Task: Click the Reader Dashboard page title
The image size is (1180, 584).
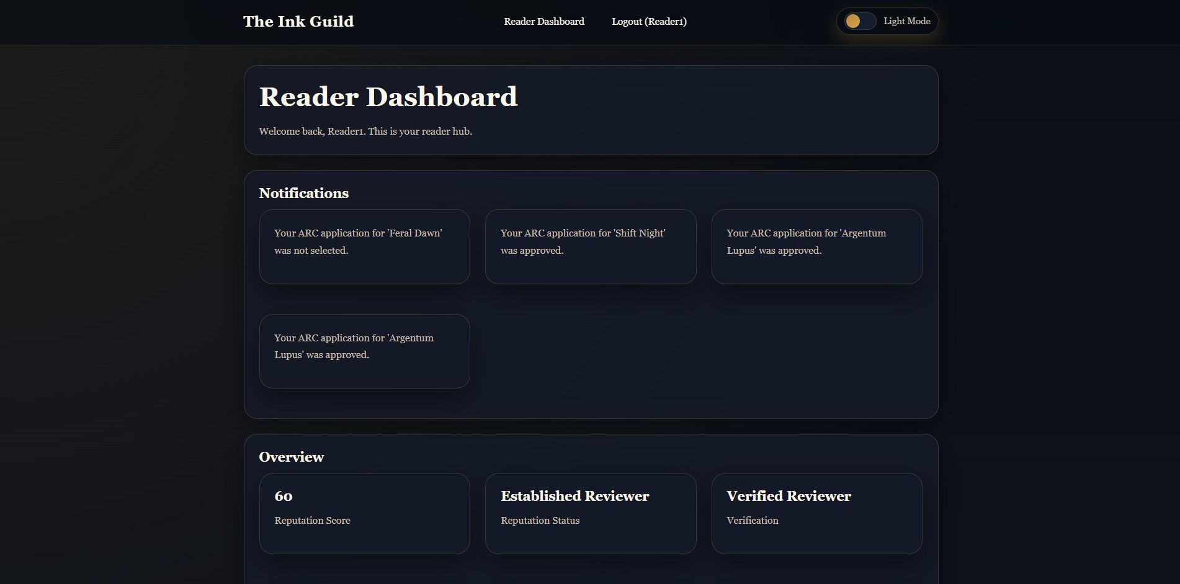Action: click(x=388, y=96)
